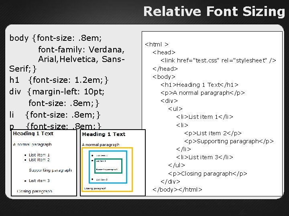Click the <p>Supporting paragraph</p> code line
The height and width of the screenshot is (216, 289).
tap(229, 141)
